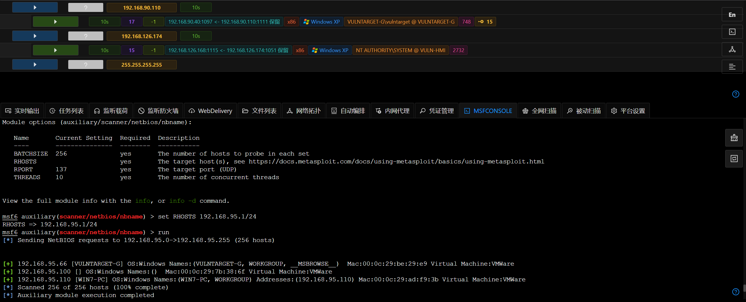Click the x86 tag on VULN-HMI session
The height and width of the screenshot is (302, 746).
300,50
